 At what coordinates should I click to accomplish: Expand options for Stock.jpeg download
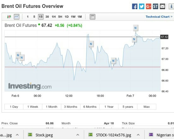pos(78,135)
